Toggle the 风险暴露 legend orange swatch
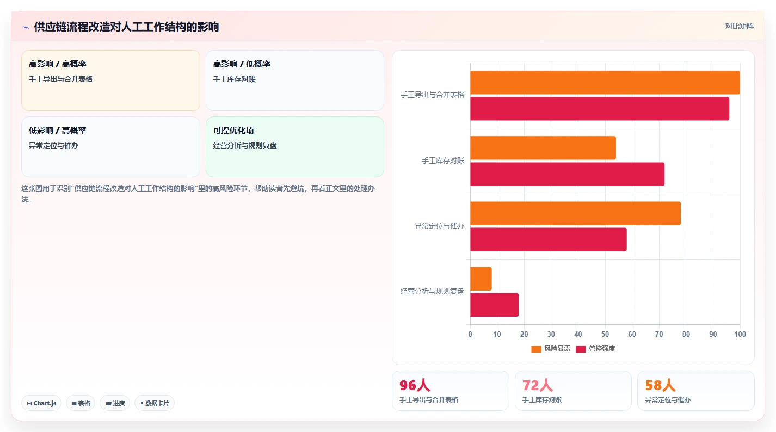This screenshot has width=776, height=432. coord(537,349)
